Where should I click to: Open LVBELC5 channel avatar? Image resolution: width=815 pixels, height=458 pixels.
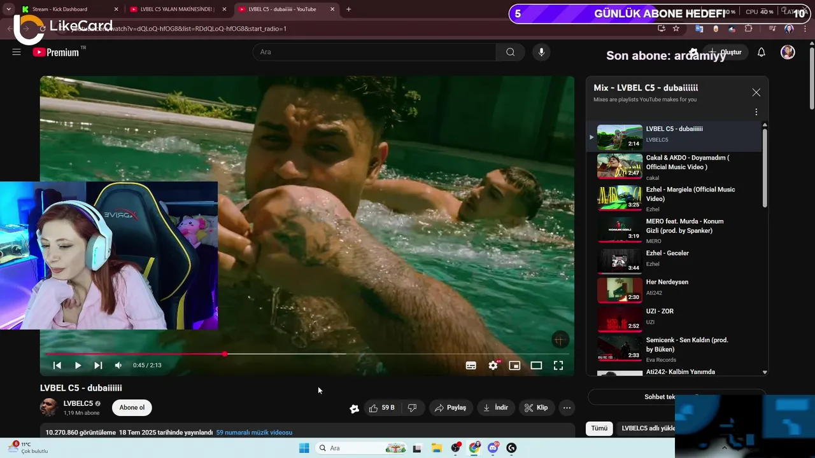pyautogui.click(x=49, y=407)
